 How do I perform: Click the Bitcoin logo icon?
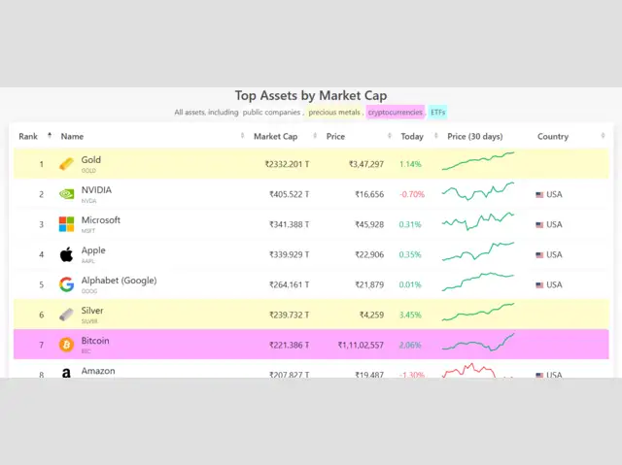66,345
